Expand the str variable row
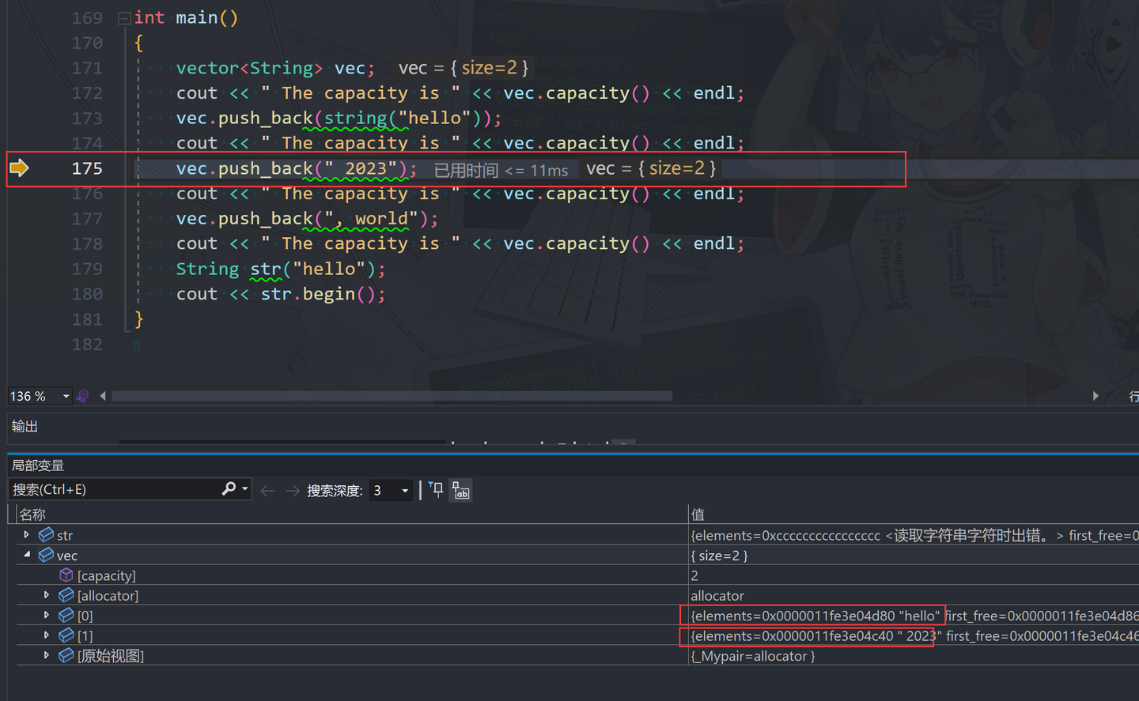The width and height of the screenshot is (1139, 701). [26, 535]
